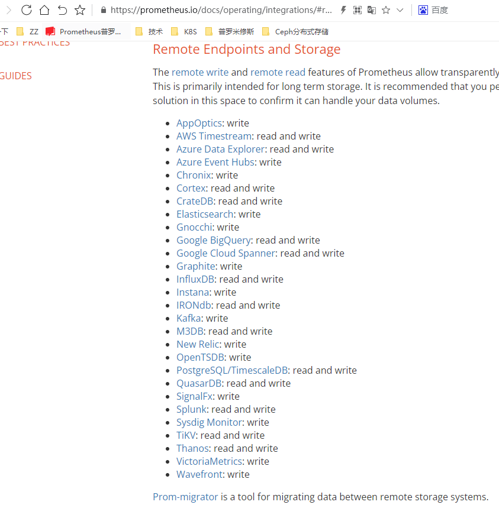Bookmark page with star icon near address bar
The width and height of the screenshot is (499, 505).
pyautogui.click(x=80, y=10)
